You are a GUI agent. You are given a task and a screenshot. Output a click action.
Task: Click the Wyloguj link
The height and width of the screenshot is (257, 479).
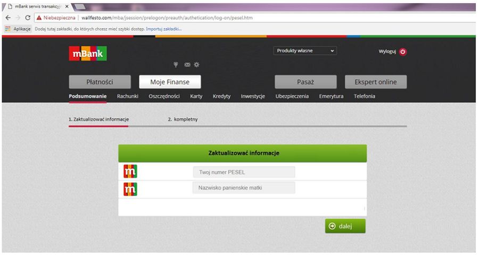pyautogui.click(x=387, y=52)
